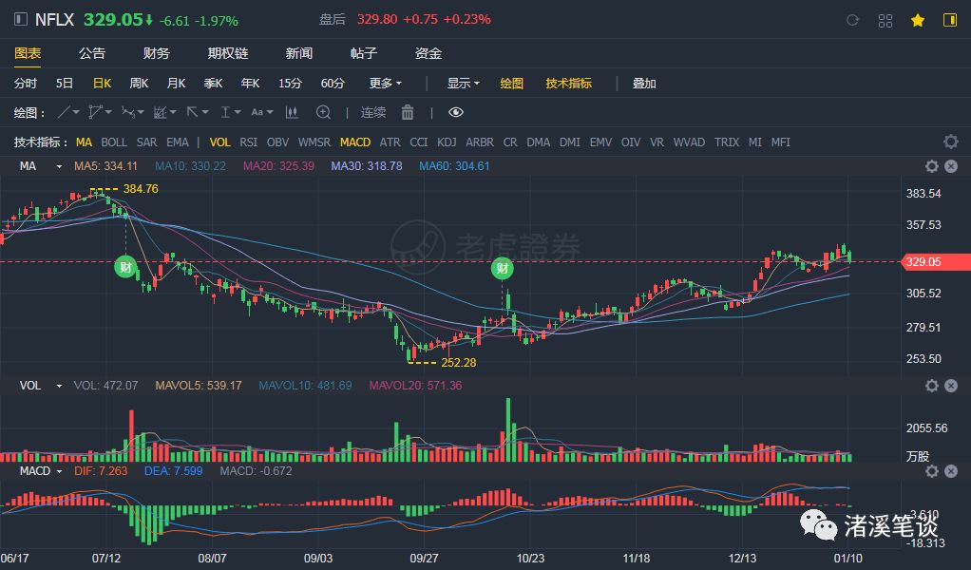
Task: Select the 5日 timeframe
Action: (65, 83)
